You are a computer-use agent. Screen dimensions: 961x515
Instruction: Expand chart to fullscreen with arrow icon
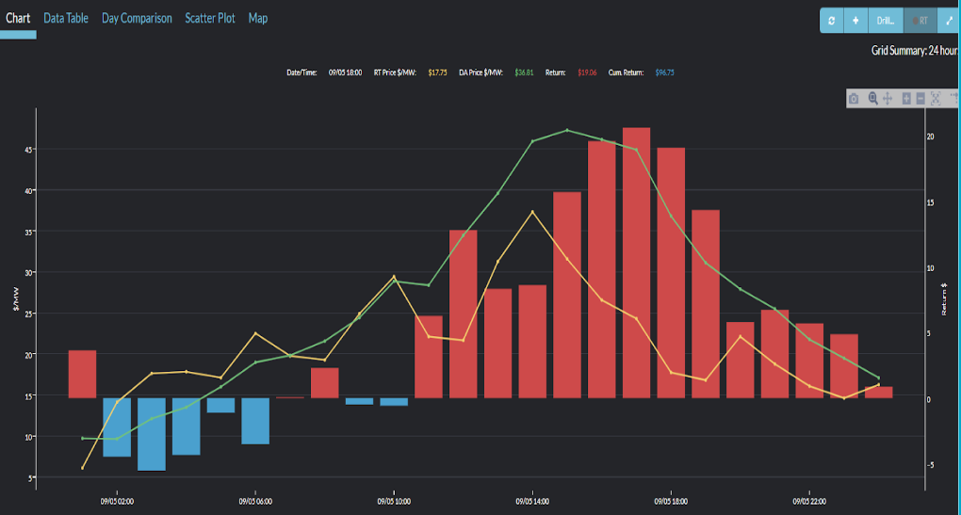point(949,20)
